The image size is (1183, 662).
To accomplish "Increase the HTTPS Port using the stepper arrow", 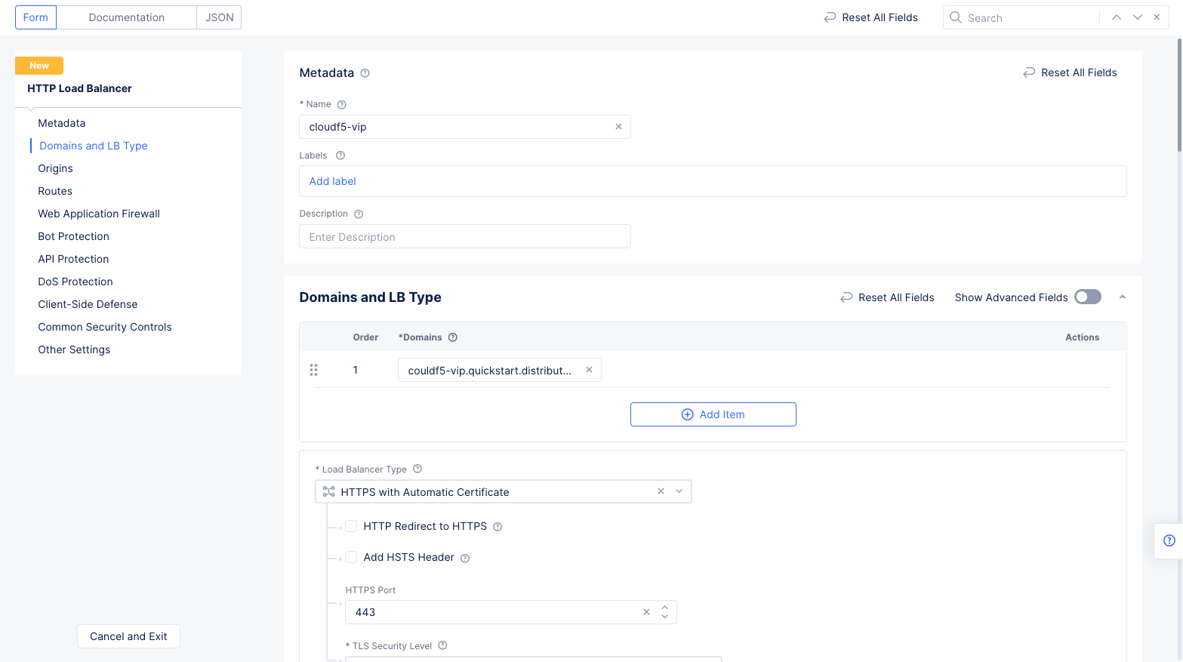I will point(664,607).
